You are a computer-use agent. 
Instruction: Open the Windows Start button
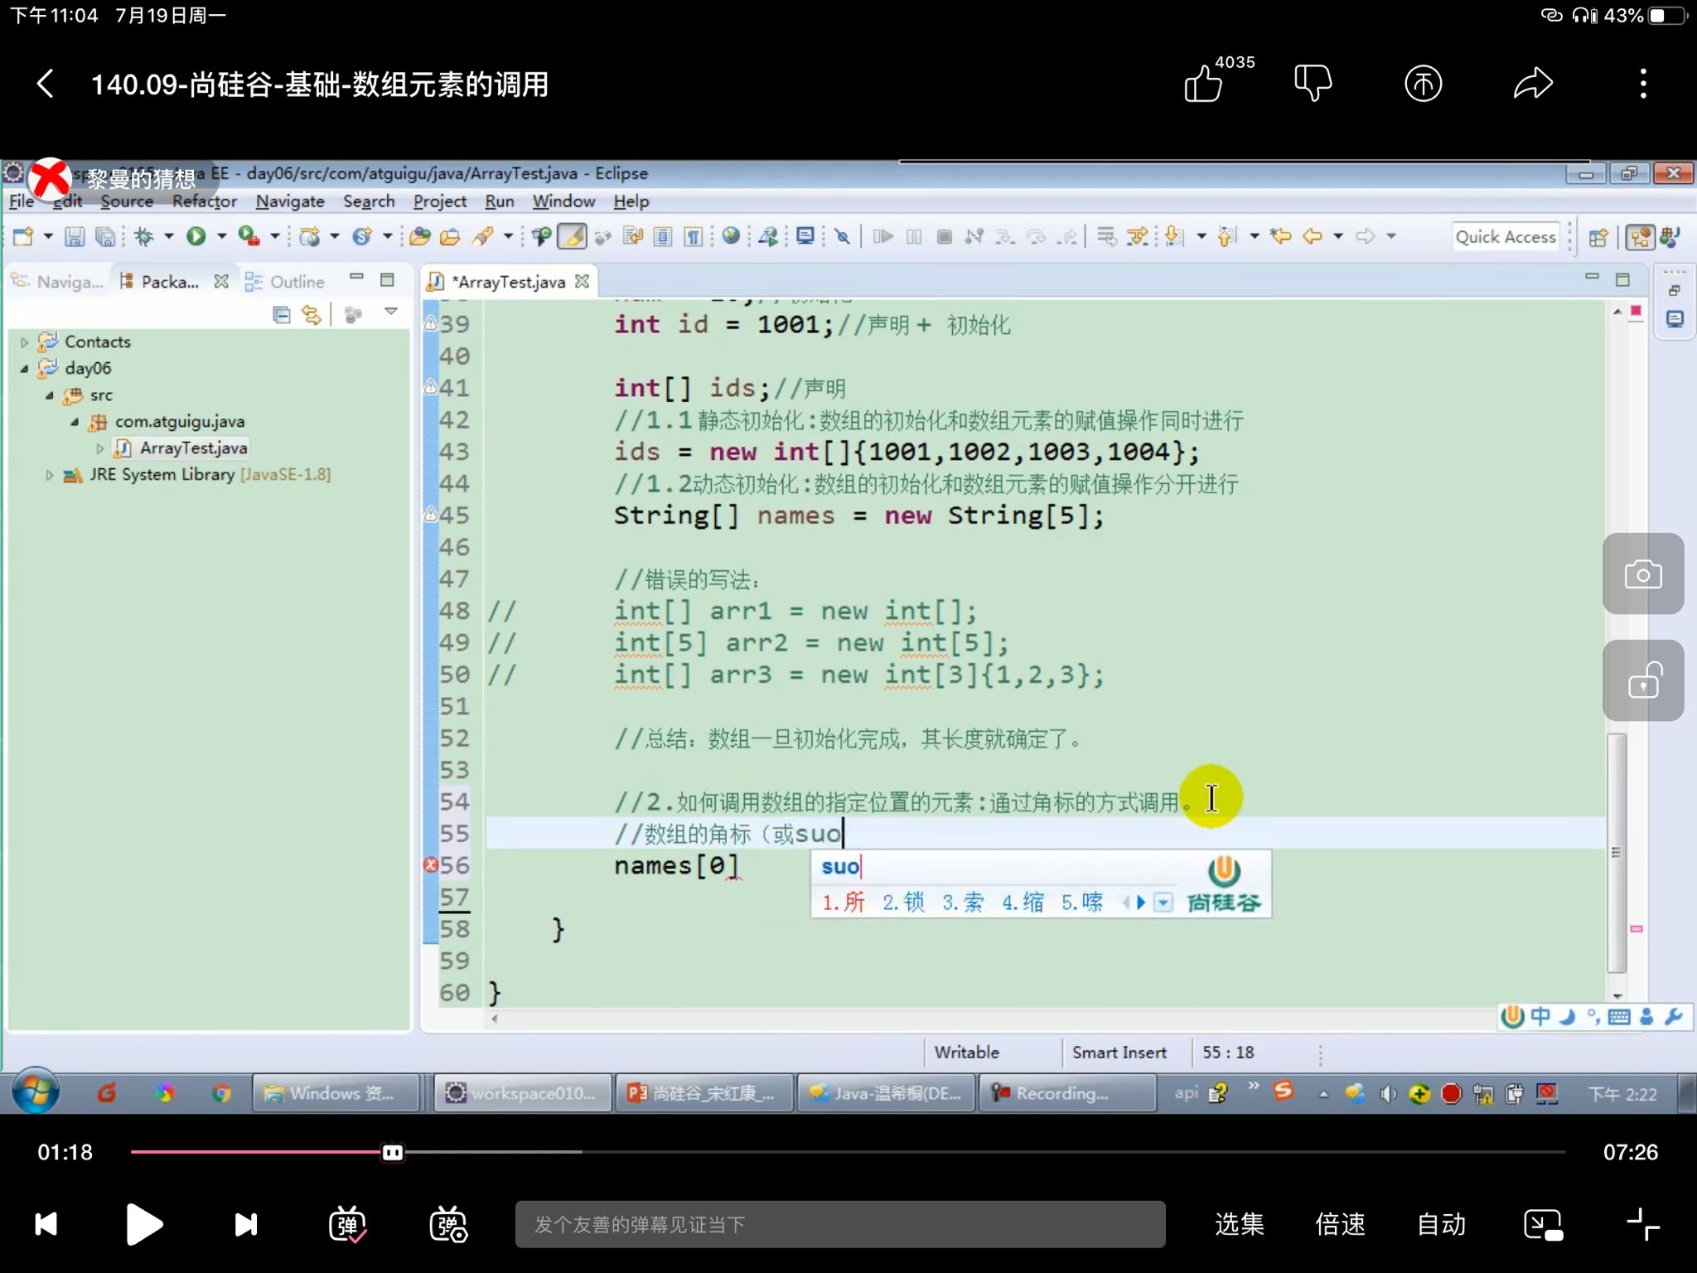(36, 1092)
